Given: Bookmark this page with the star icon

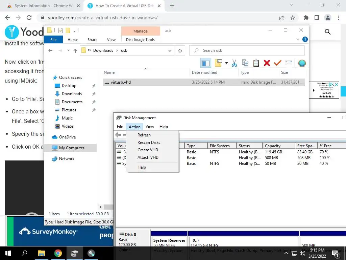Looking at the screenshot, I should click(293, 18).
